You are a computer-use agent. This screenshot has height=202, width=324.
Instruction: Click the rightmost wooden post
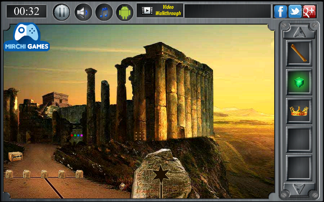[x=79, y=174]
